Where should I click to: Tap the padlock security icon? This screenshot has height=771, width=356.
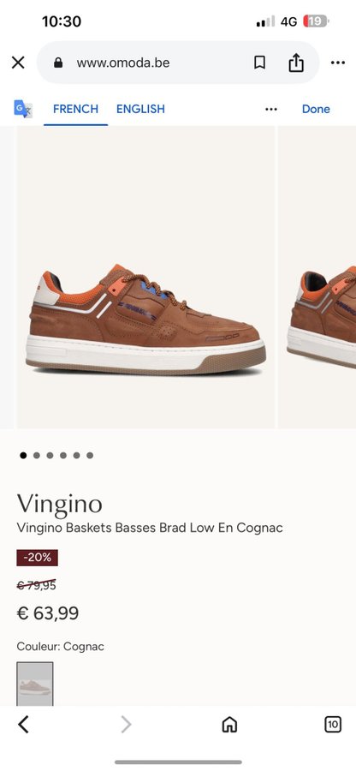coord(58,63)
